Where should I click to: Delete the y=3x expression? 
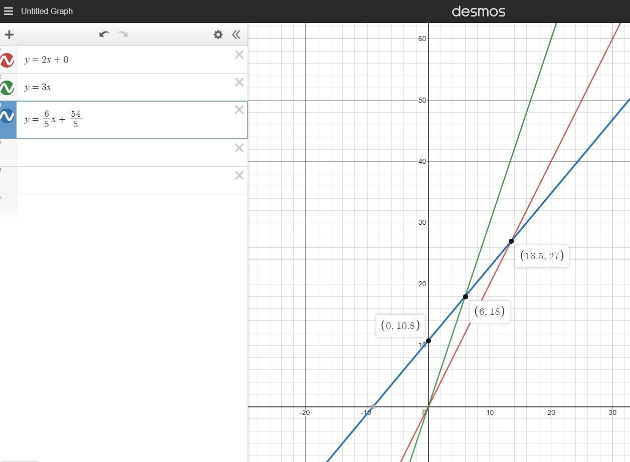pyautogui.click(x=239, y=83)
